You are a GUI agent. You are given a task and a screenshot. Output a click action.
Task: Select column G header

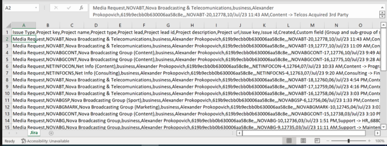(x=168, y=25)
